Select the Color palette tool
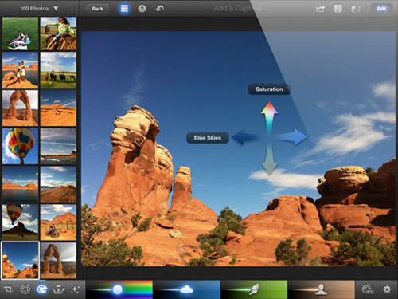 tap(42, 289)
